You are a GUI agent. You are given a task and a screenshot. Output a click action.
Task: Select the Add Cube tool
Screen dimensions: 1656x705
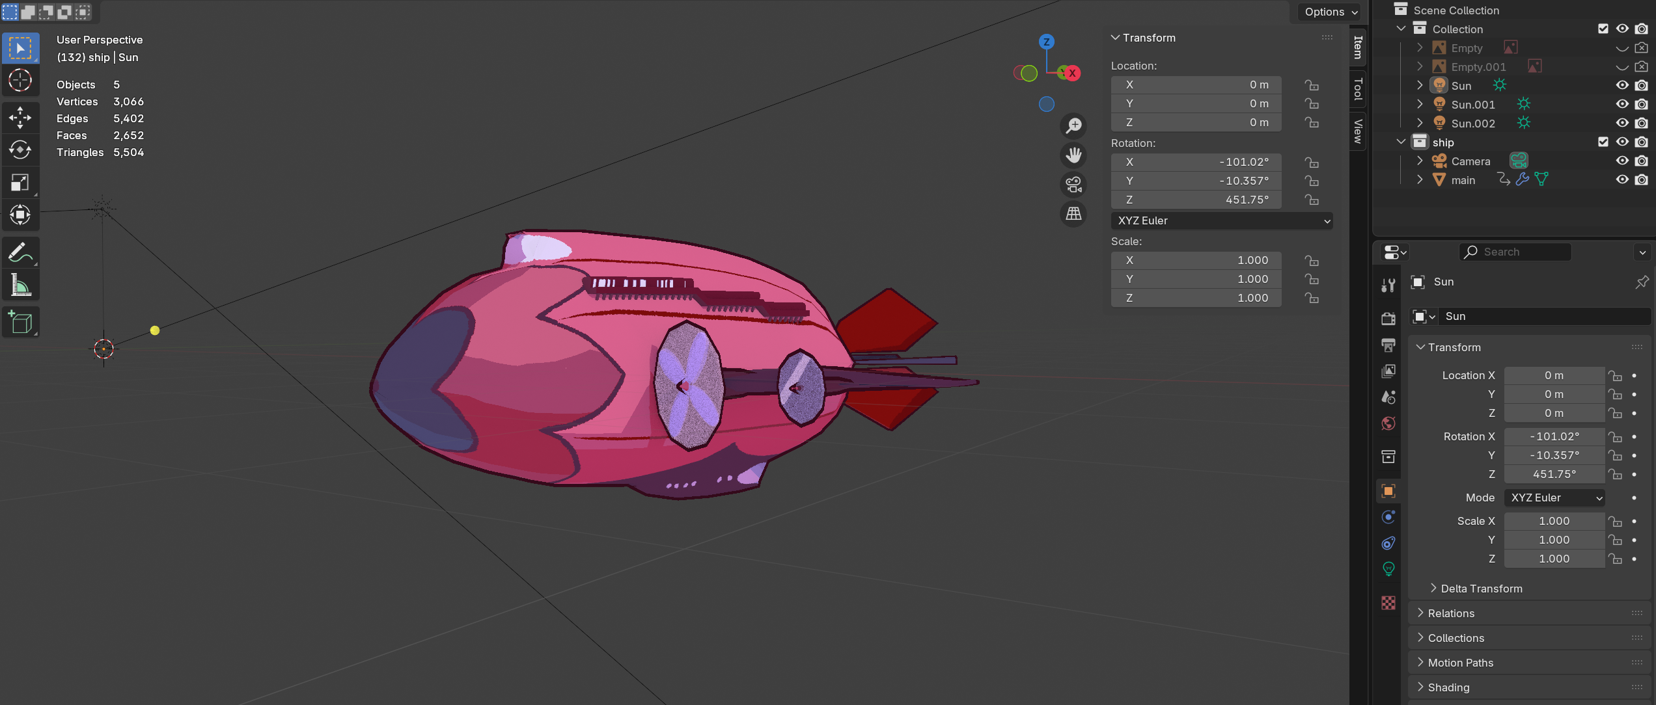pyautogui.click(x=20, y=323)
